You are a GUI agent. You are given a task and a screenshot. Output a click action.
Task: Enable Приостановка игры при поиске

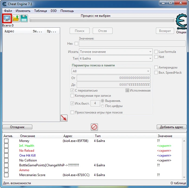click(72, 112)
